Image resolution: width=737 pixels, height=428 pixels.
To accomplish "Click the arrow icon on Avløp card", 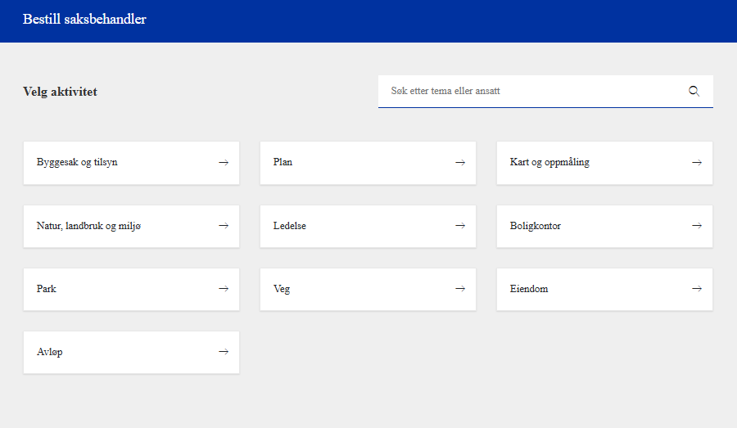I will tap(224, 352).
